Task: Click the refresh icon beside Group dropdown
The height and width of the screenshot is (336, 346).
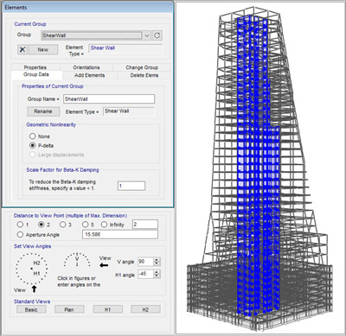Action: 157,35
